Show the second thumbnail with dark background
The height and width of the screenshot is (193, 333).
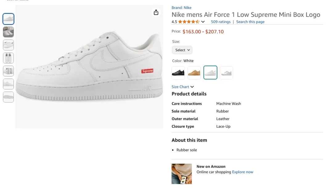click(x=8, y=32)
